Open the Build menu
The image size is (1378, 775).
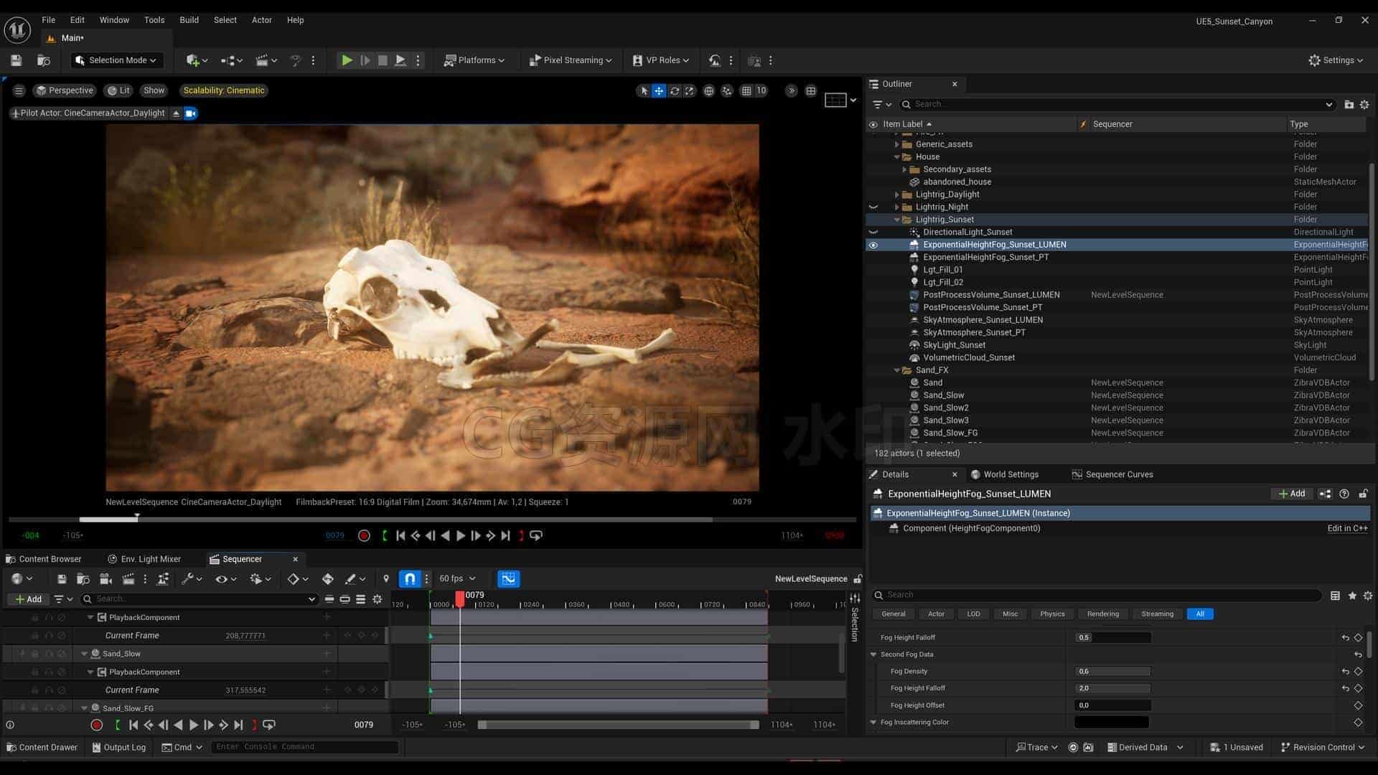[189, 20]
